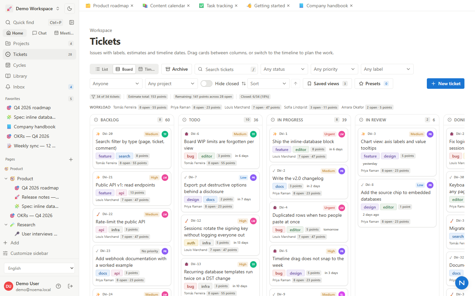Image resolution: width=475 pixels, height=296 pixels.
Task: Collapse the Research tree item
Action: click(x=6, y=225)
